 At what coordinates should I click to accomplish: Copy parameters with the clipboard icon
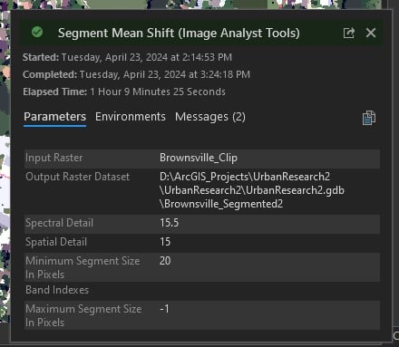tap(369, 118)
